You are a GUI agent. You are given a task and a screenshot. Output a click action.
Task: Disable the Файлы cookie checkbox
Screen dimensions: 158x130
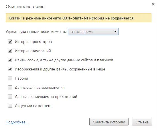coord(10,60)
